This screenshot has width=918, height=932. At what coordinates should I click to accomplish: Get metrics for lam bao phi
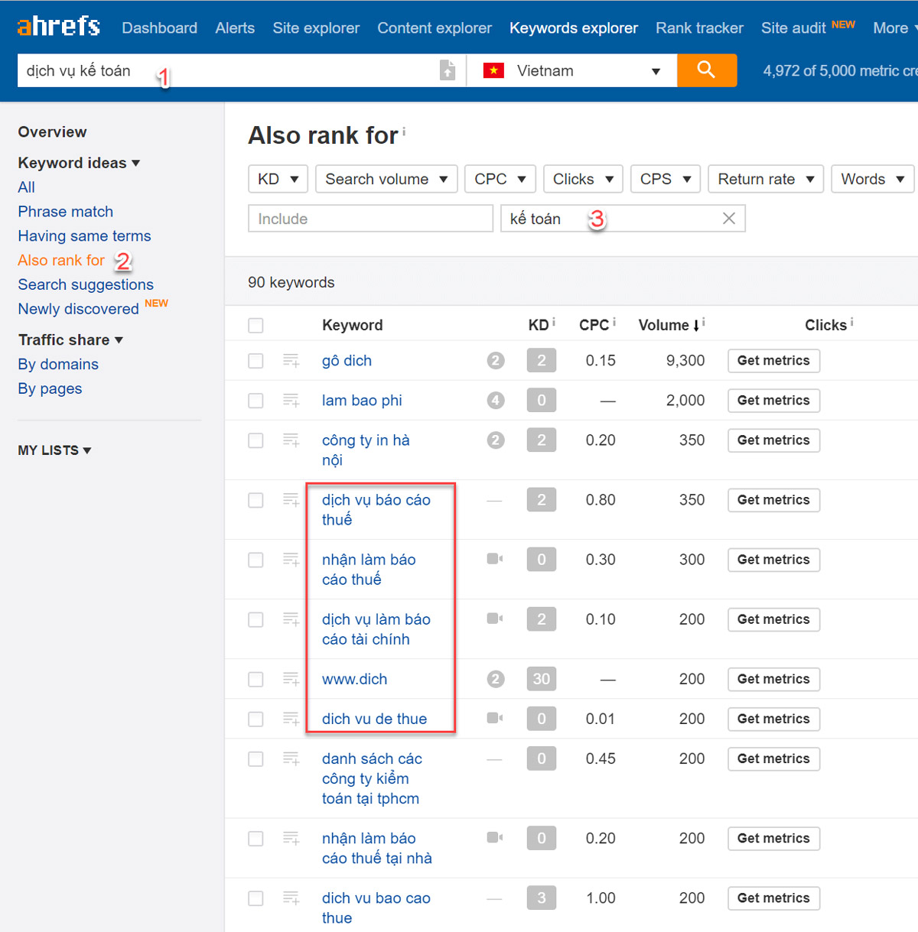click(773, 401)
